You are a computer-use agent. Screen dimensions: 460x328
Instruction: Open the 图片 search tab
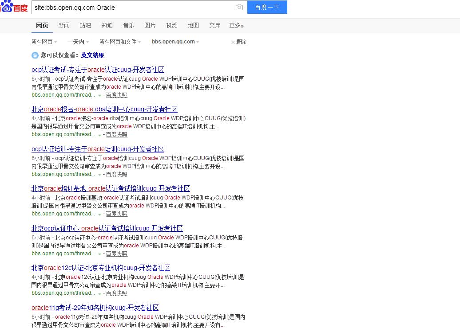coord(150,25)
